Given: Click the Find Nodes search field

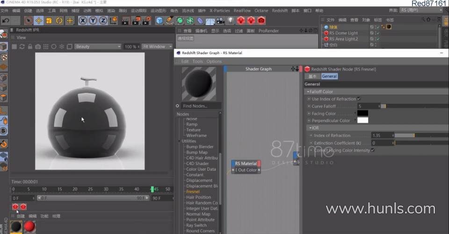Looking at the screenshot, I should tap(201, 106).
